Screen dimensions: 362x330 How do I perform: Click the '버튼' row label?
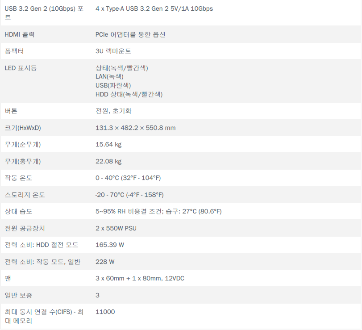click(x=11, y=111)
